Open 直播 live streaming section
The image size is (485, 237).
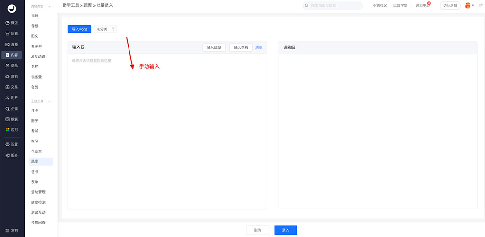tap(12, 44)
